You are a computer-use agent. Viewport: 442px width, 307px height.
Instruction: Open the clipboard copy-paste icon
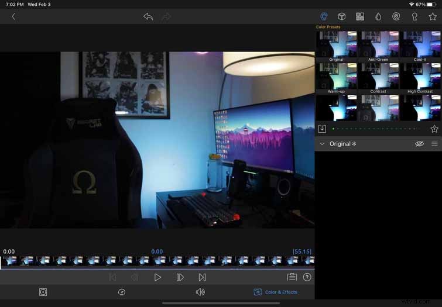(x=292, y=277)
